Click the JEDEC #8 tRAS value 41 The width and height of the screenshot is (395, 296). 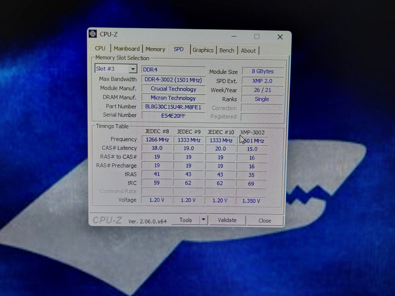(157, 174)
